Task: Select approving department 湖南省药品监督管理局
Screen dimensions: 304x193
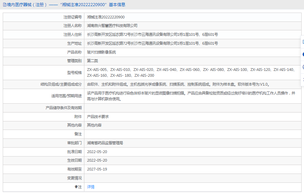Action: [x=105, y=143]
